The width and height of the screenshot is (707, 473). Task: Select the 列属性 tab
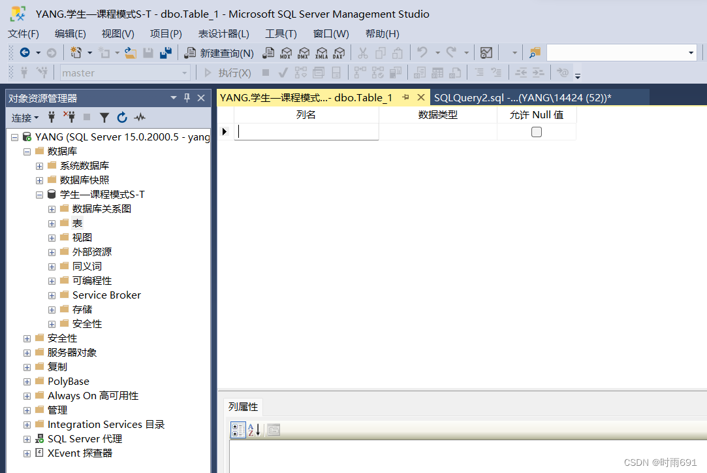point(243,406)
